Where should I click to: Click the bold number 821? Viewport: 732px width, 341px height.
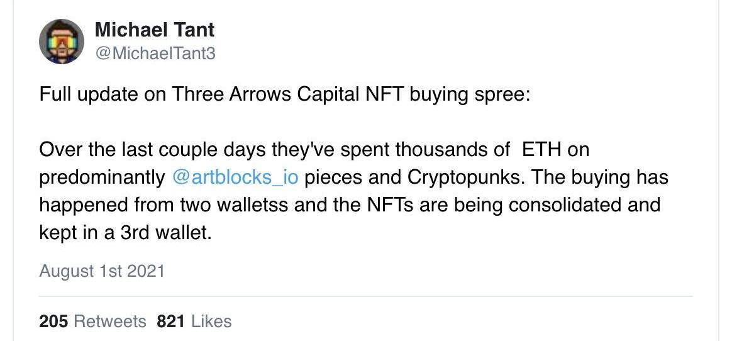(x=170, y=321)
